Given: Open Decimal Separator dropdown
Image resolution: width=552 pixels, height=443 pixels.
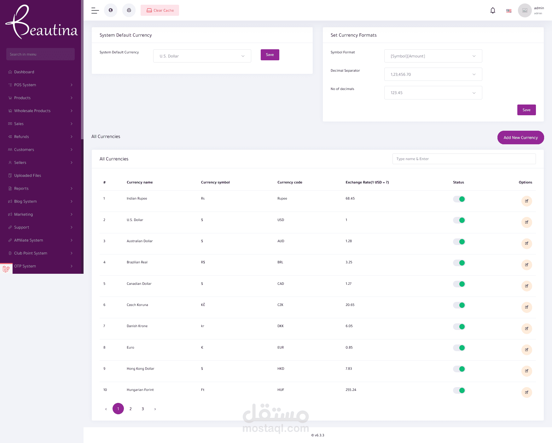Looking at the screenshot, I should (433, 74).
